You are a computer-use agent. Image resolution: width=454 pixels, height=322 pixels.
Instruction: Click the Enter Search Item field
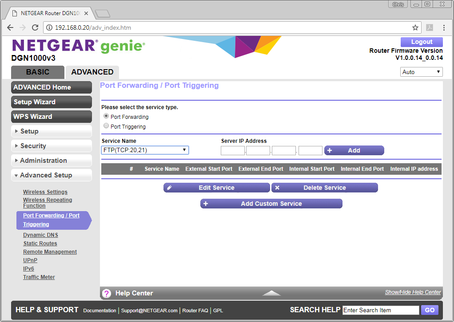pyautogui.click(x=381, y=310)
